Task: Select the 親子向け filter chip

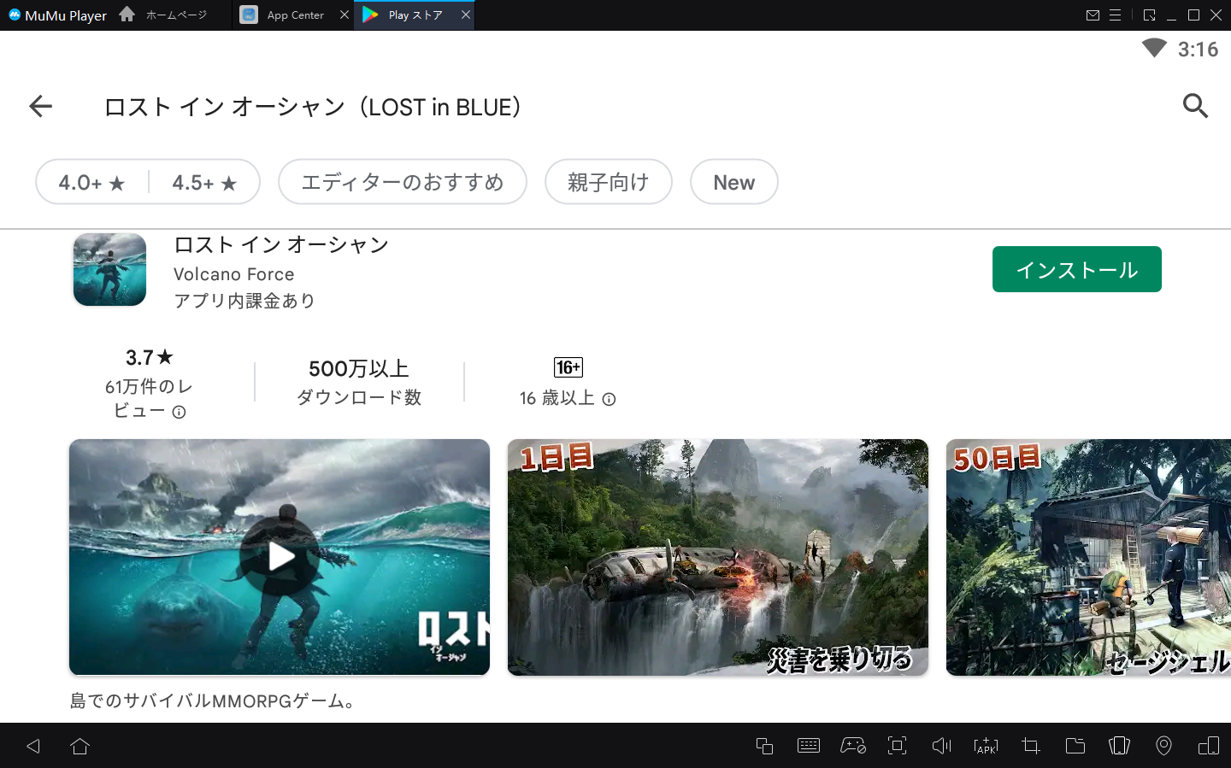Action: pos(609,182)
